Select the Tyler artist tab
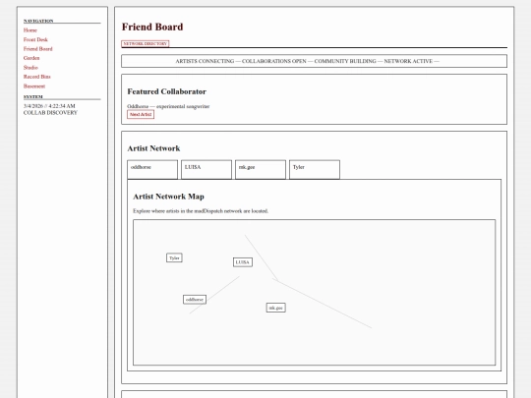The image size is (531, 398). [315, 170]
